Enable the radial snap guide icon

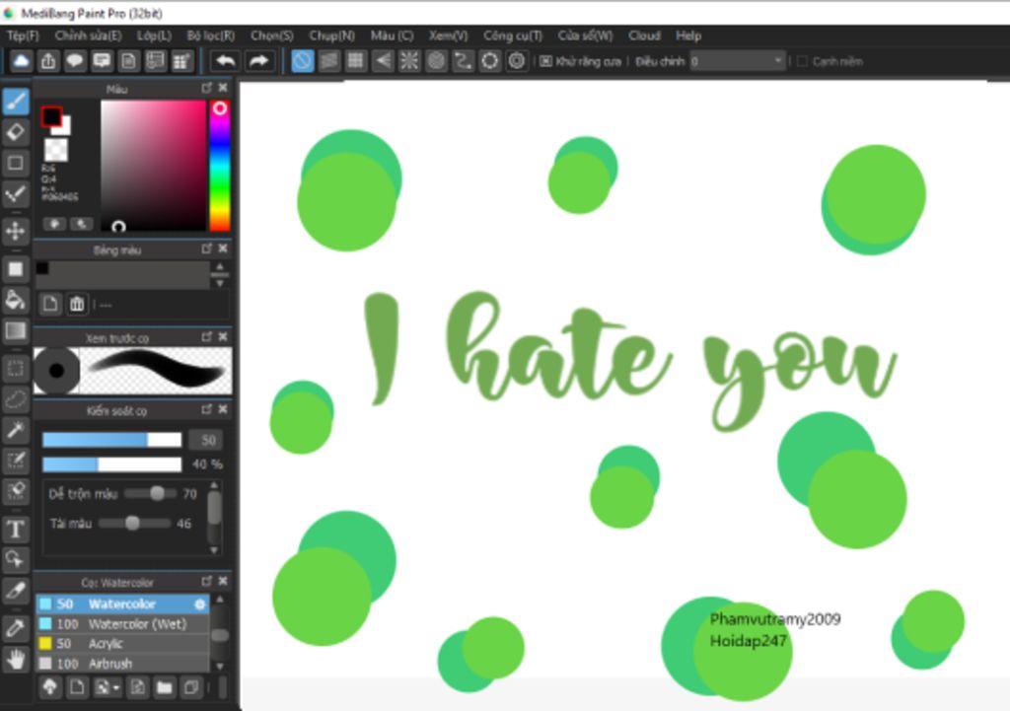tap(409, 61)
